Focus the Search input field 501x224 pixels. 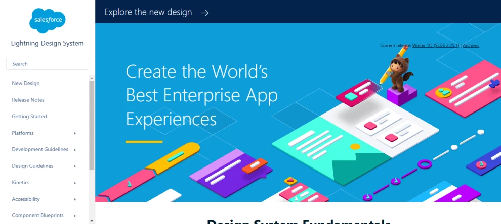47,64
